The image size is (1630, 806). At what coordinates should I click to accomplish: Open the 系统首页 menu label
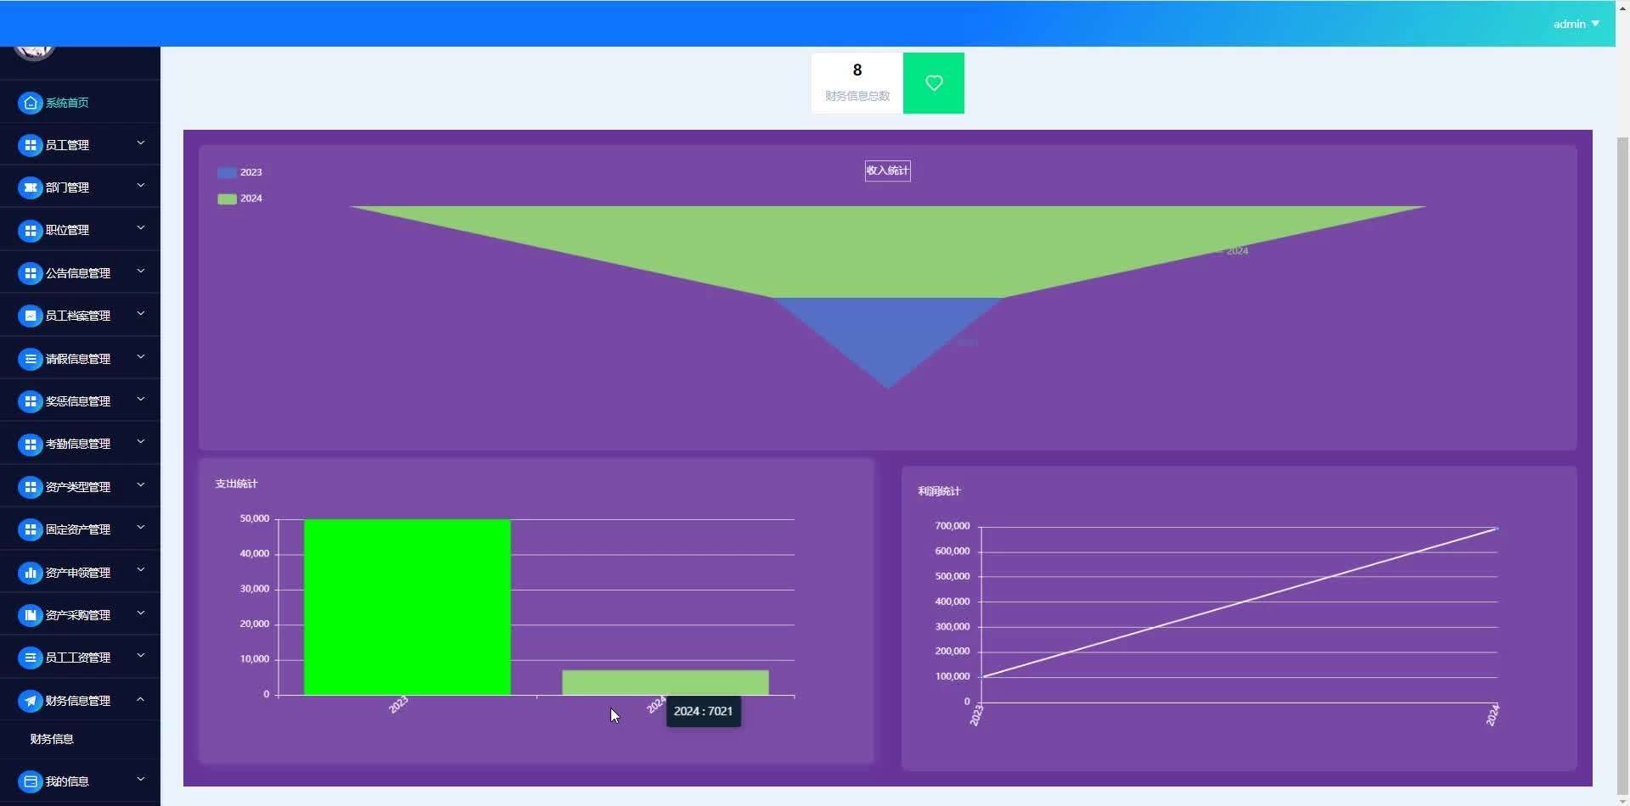(x=67, y=103)
